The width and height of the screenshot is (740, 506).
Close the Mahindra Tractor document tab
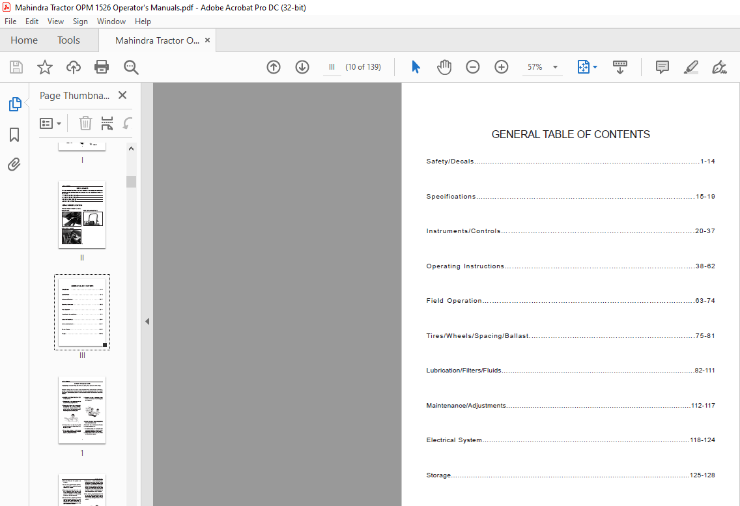tap(207, 40)
